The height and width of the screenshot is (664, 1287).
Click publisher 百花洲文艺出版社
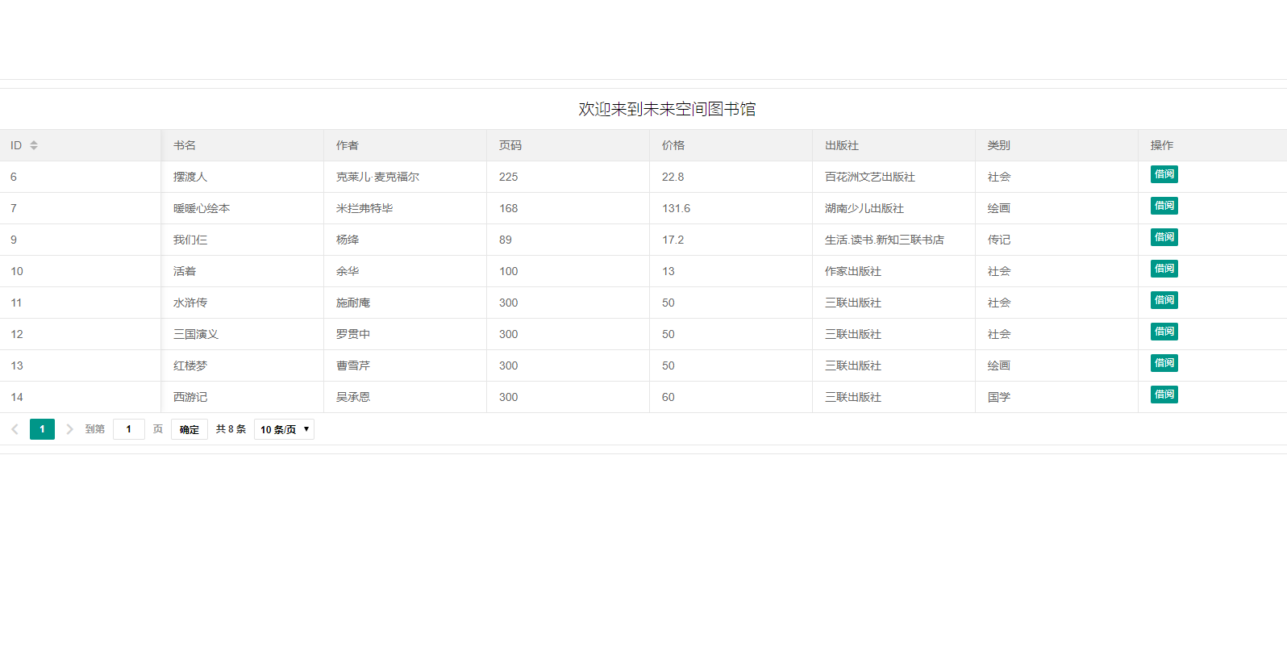(870, 177)
